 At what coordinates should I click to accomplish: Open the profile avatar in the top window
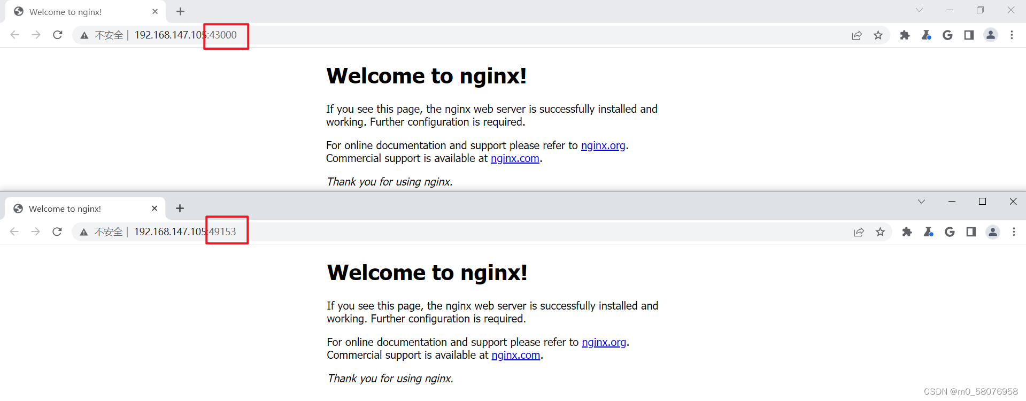pyautogui.click(x=991, y=35)
